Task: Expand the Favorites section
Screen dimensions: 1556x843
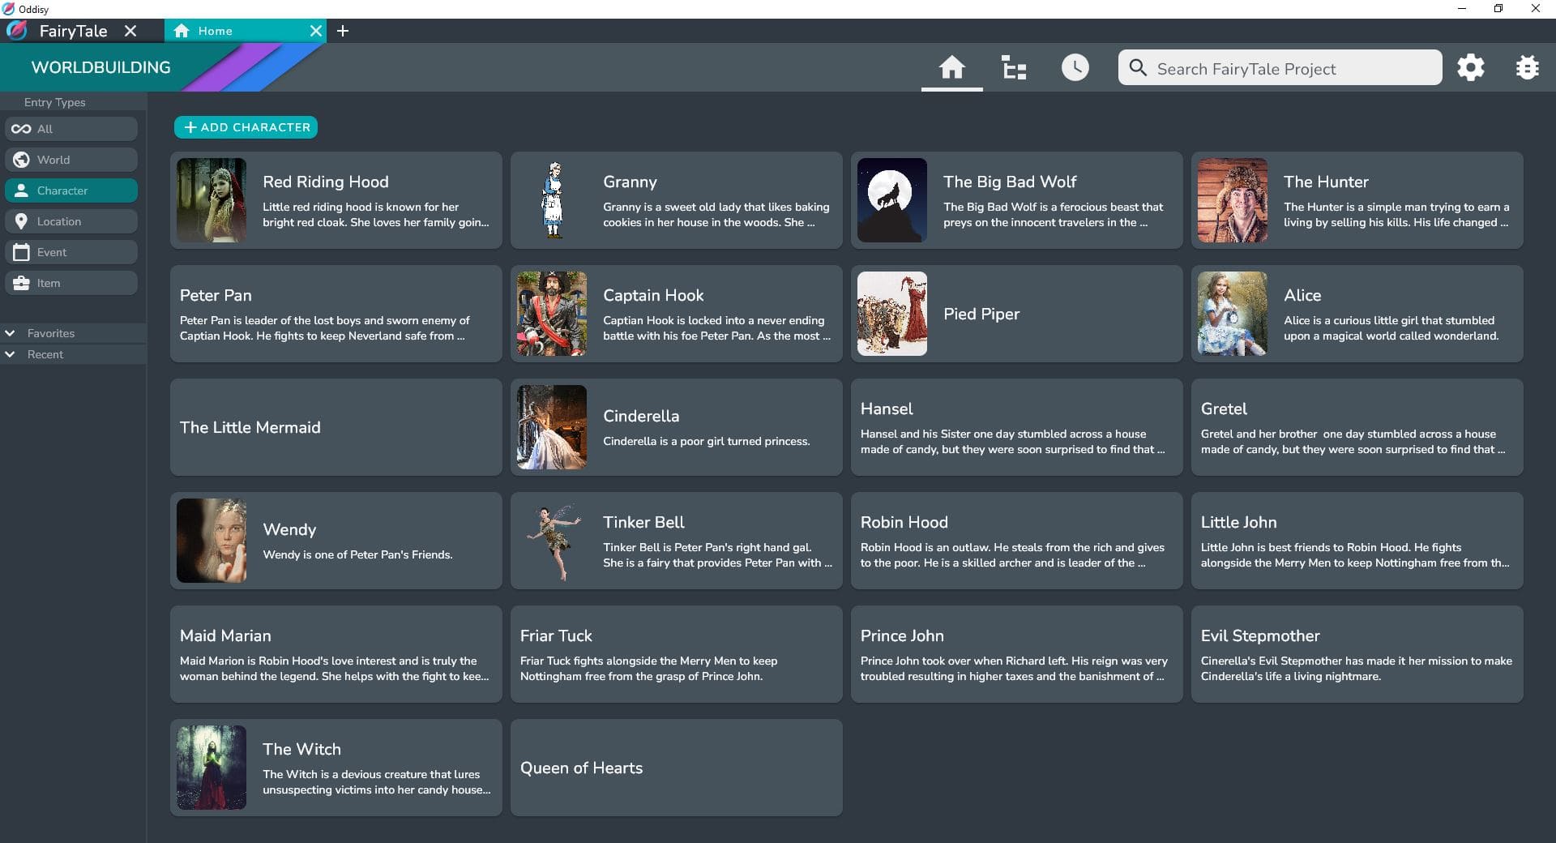Action: (50, 333)
